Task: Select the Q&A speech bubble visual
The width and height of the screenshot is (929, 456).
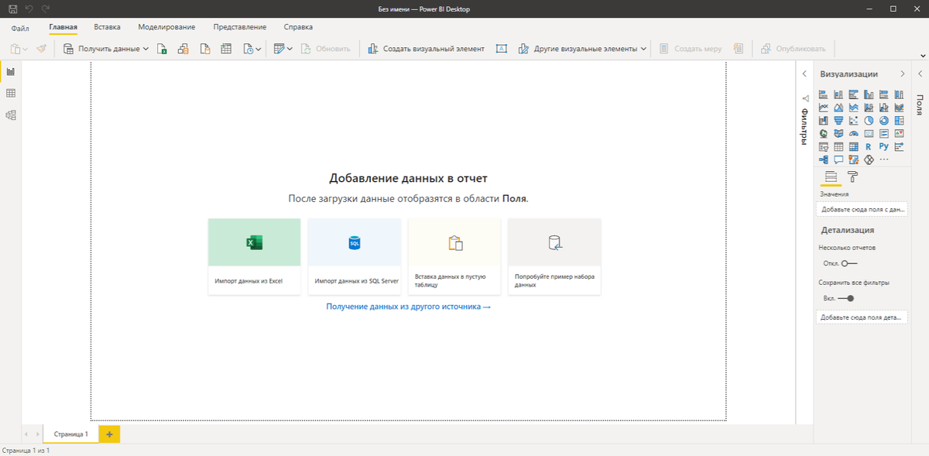Action: coord(838,159)
